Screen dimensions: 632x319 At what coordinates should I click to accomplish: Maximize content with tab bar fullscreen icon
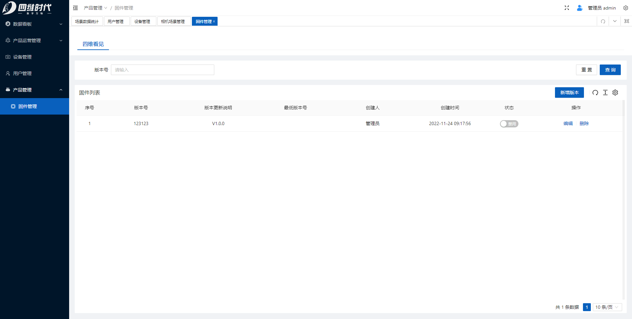pos(627,21)
